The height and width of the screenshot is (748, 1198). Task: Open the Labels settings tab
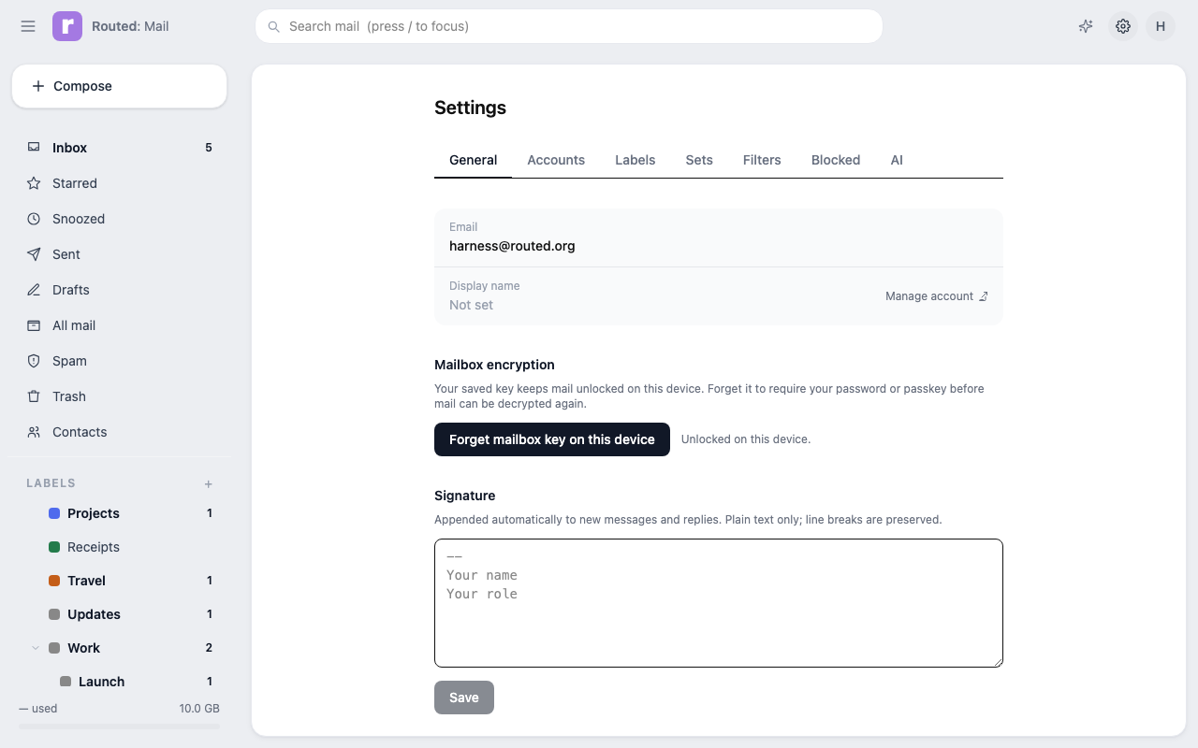click(635, 160)
